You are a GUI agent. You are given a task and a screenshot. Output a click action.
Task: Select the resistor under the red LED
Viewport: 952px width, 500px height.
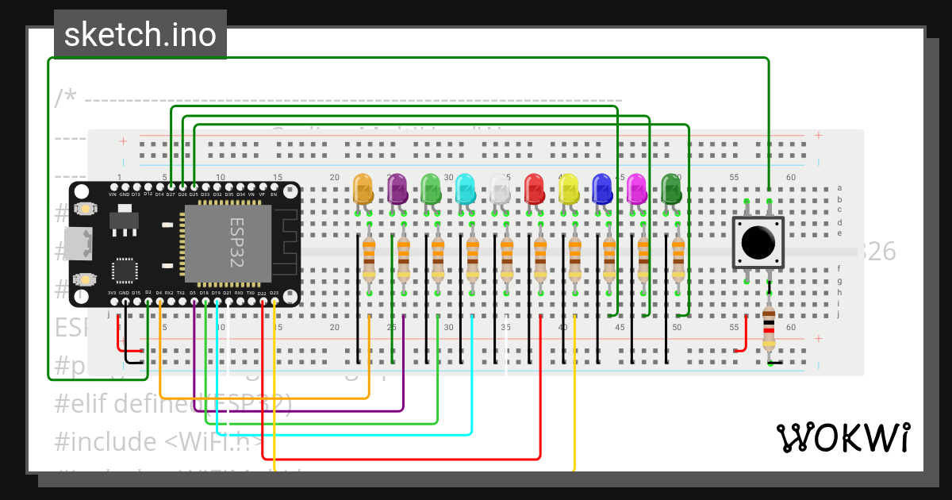[540, 259]
